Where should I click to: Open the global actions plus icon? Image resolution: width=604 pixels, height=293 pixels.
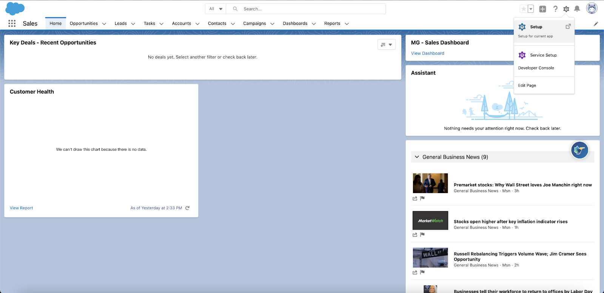point(542,9)
